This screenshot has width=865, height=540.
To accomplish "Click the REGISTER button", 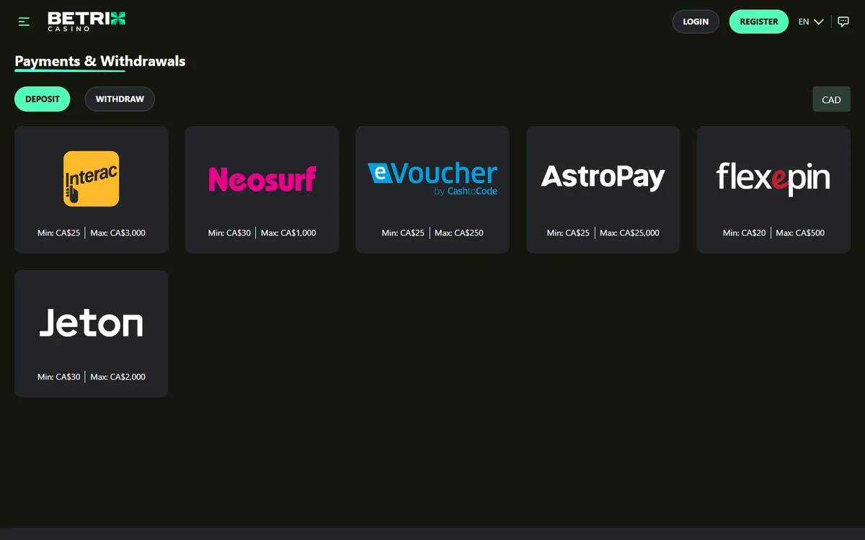I will point(759,22).
